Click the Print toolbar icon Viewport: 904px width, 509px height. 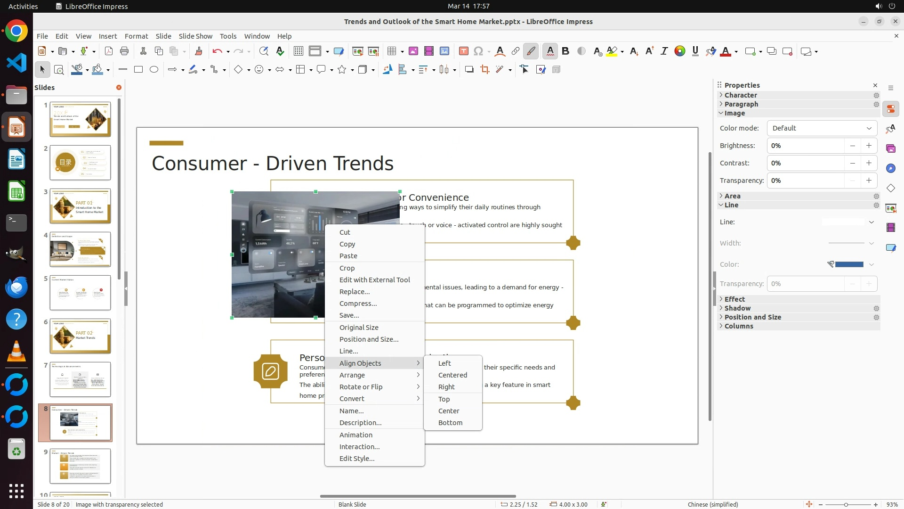coord(124,51)
